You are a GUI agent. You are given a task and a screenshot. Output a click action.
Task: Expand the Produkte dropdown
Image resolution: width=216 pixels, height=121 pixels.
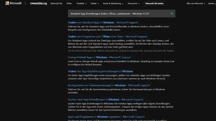tap(82, 3)
